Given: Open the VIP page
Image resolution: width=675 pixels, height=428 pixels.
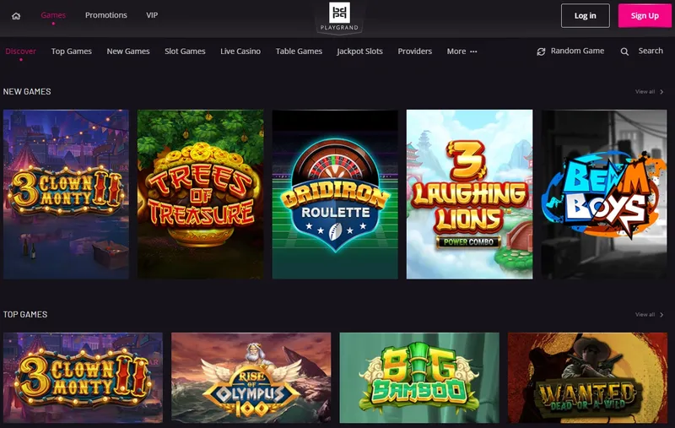Looking at the screenshot, I should [152, 15].
